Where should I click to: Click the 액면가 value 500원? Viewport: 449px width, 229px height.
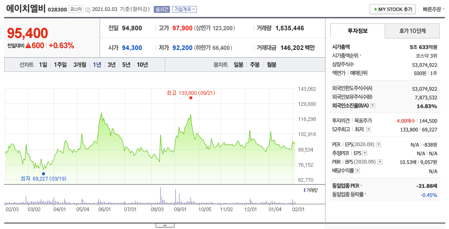(x=420, y=73)
